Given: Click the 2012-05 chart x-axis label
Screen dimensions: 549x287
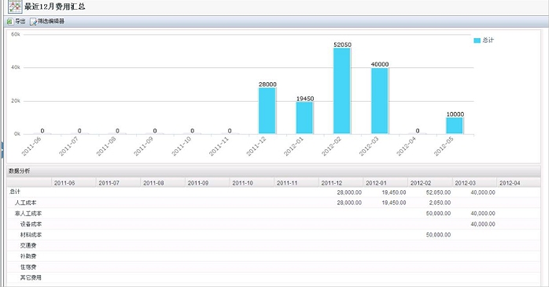Looking at the screenshot, I should [443, 146].
